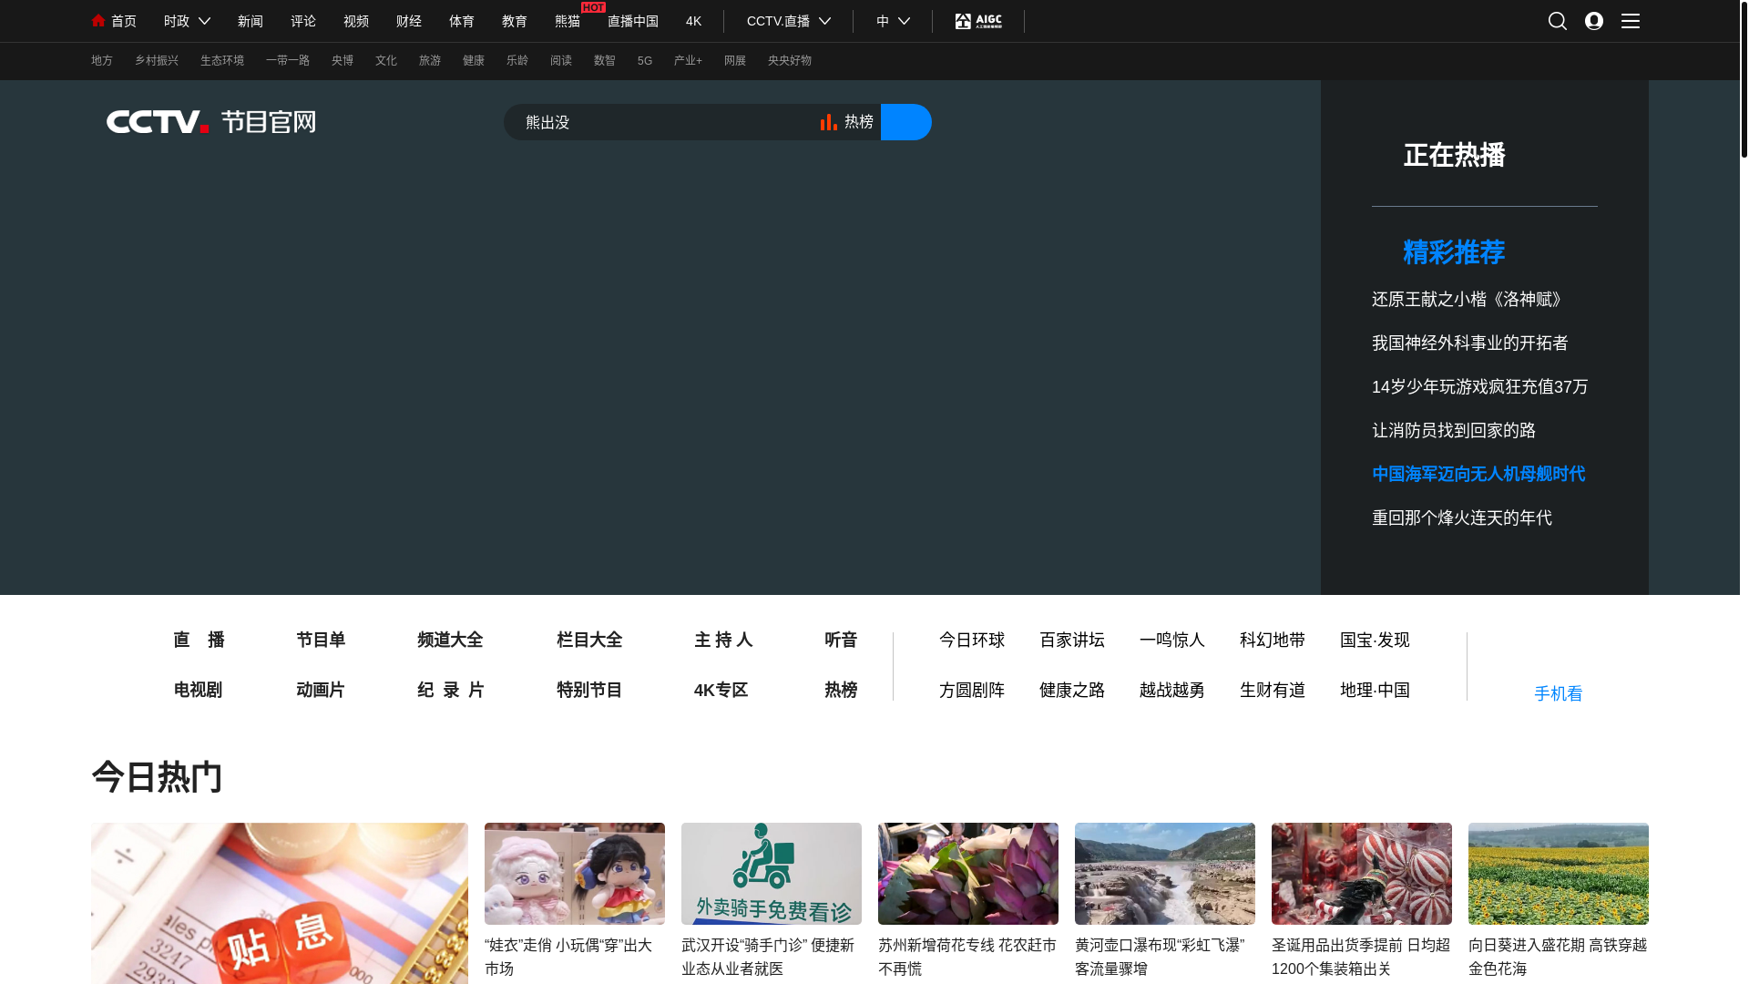Click the 4K专区 category link

click(x=721, y=690)
